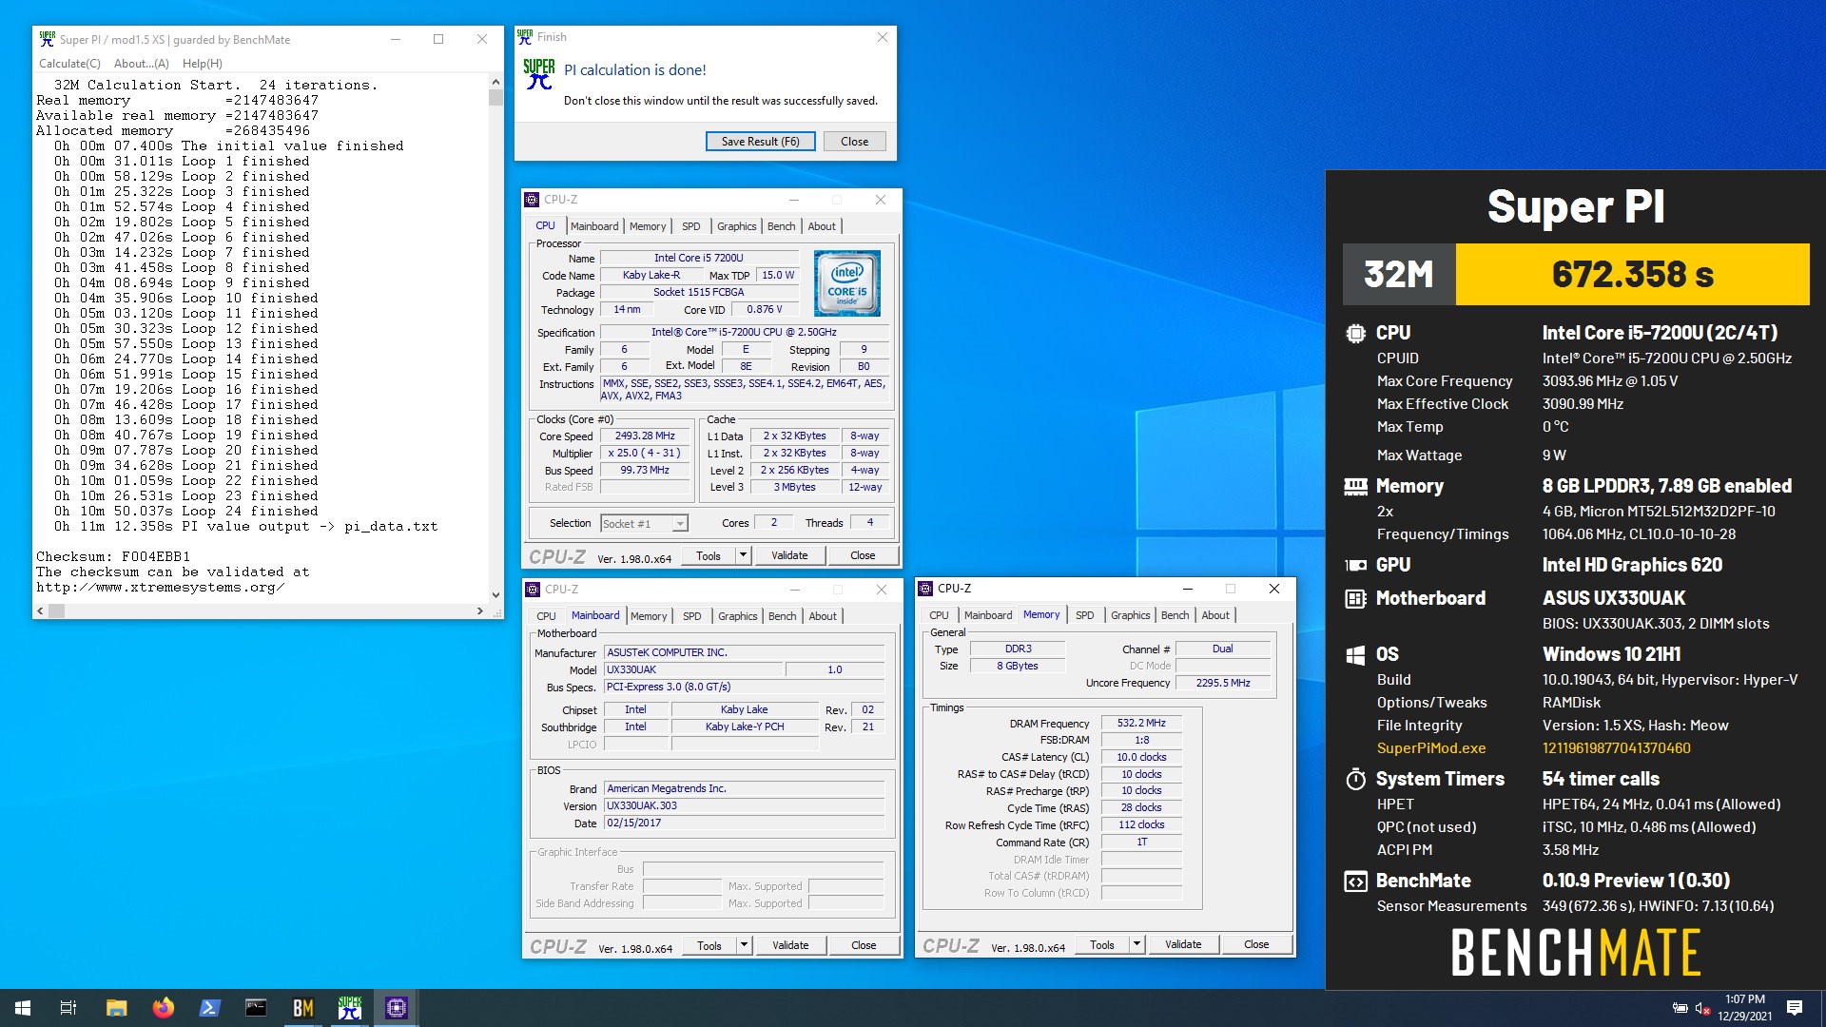Open Graphics tab in Mainboard CPU-Z window
Screen dimensions: 1826x1027
(x=738, y=616)
